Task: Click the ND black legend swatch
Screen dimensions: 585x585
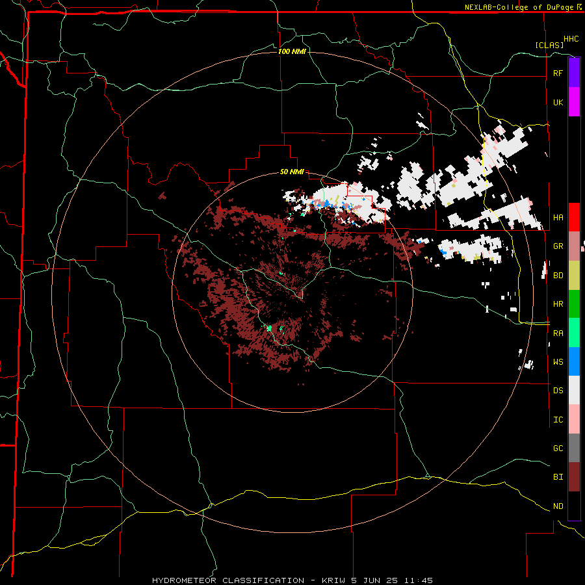Action: 574,506
